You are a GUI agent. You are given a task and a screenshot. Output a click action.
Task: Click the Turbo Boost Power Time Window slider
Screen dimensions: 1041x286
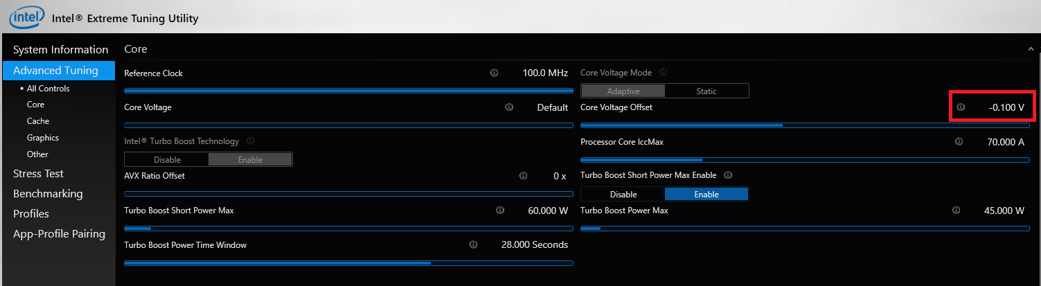[x=348, y=262]
